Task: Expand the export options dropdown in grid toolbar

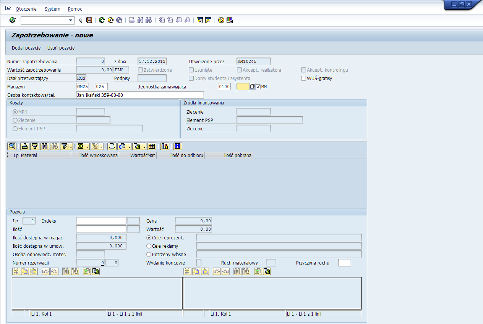Action: tap(143, 146)
